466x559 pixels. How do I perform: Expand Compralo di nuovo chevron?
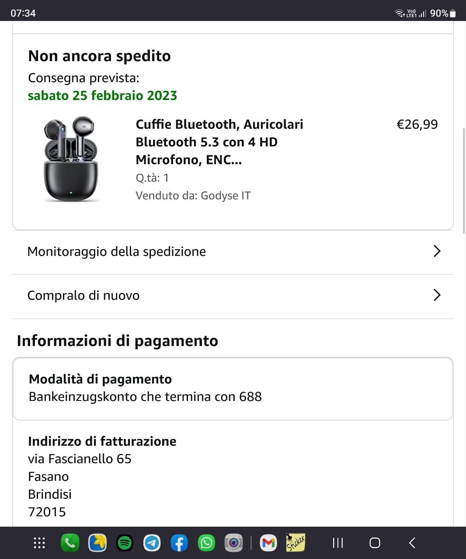[x=437, y=295]
